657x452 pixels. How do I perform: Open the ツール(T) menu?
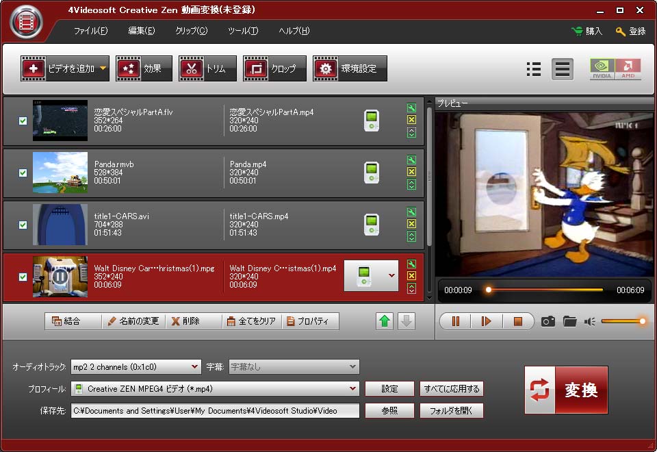tap(243, 31)
